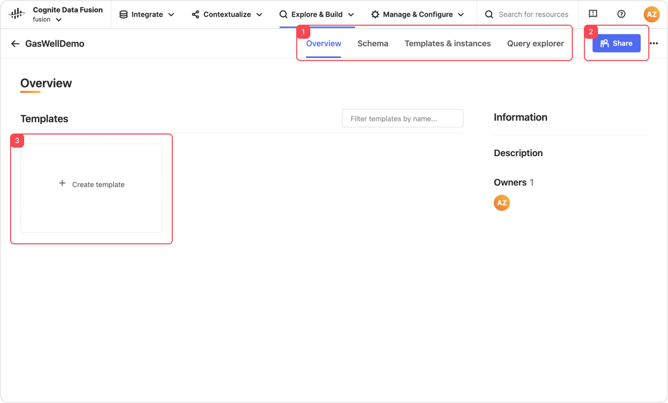This screenshot has height=403, width=668.
Task: Open the three-dot more options menu
Action: pos(654,43)
